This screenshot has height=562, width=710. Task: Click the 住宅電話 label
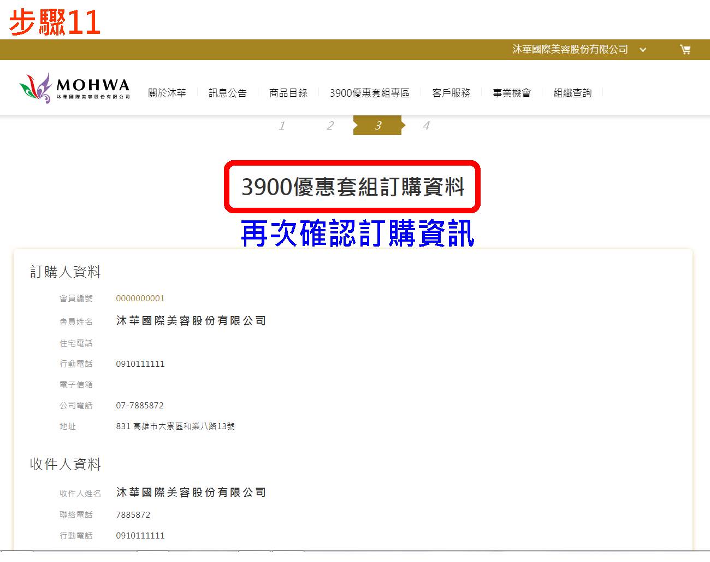(x=76, y=343)
